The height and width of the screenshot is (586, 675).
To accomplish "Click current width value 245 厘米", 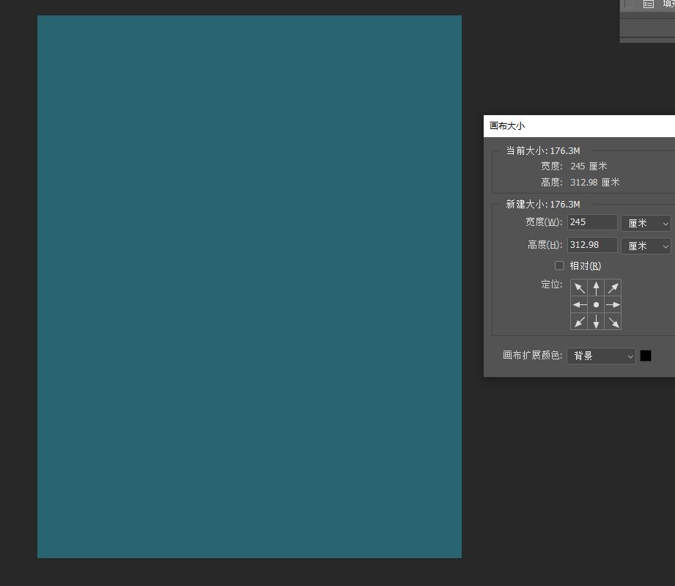I will (x=589, y=166).
